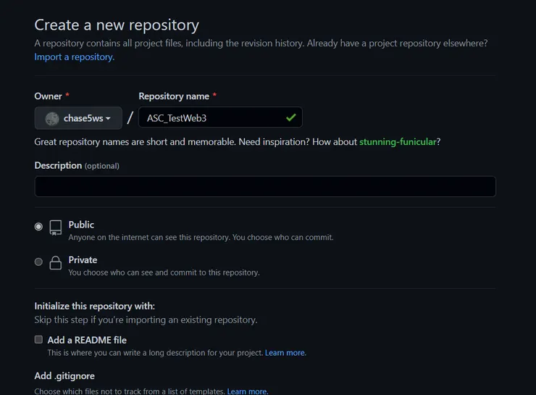The width and height of the screenshot is (536, 395).
Task: Click the Repository name field label
Action: (x=174, y=96)
